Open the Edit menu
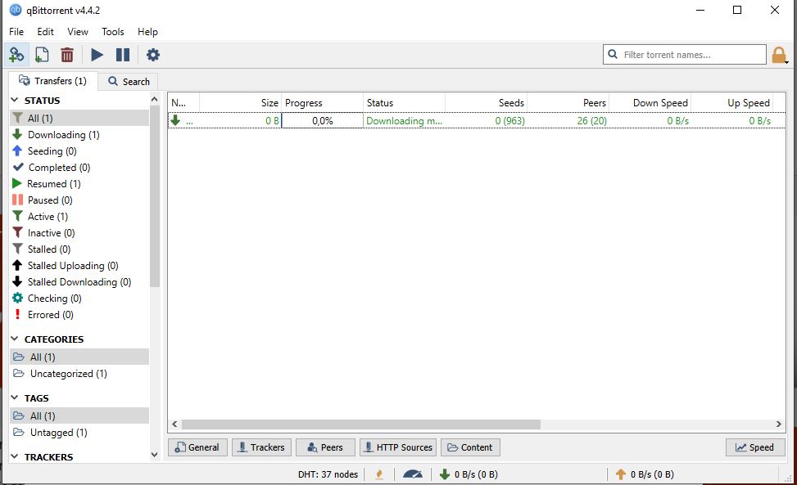797x485 pixels. pyautogui.click(x=45, y=31)
